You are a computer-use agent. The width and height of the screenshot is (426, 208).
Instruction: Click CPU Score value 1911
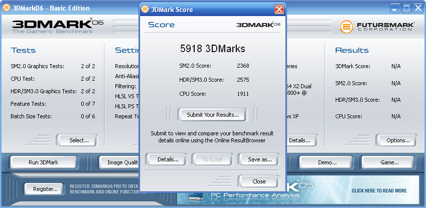coord(243,94)
